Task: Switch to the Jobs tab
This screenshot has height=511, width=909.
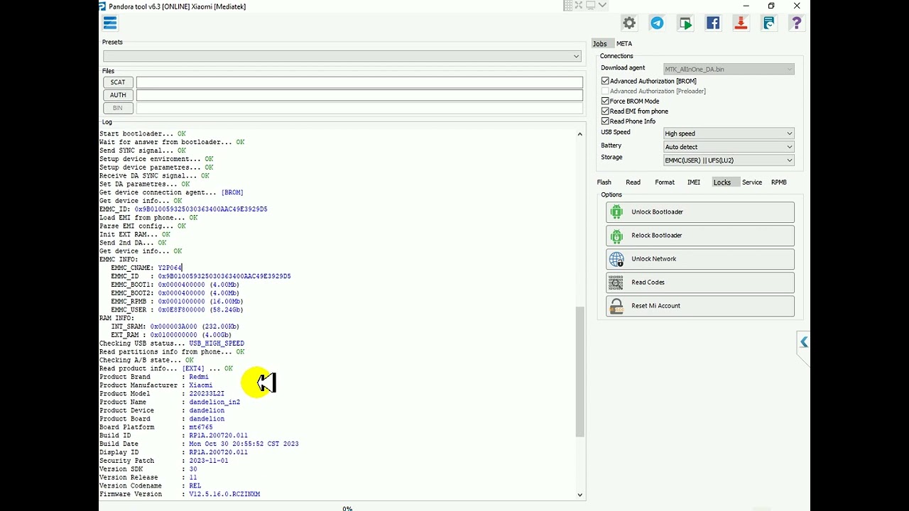Action: click(600, 43)
